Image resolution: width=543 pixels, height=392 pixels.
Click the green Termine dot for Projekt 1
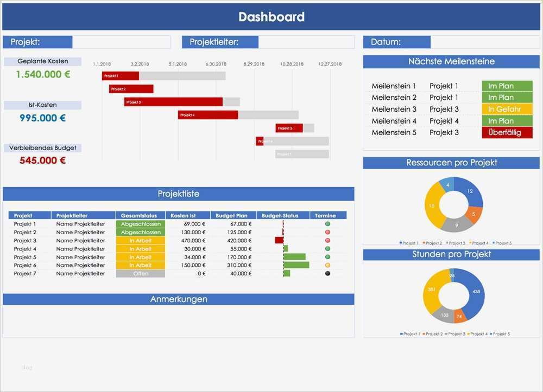[327, 223]
